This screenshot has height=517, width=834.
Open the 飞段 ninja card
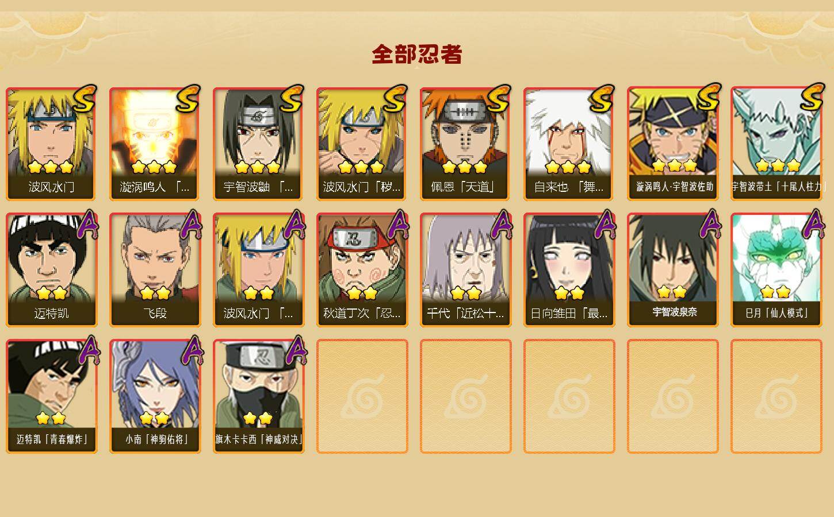[155, 270]
